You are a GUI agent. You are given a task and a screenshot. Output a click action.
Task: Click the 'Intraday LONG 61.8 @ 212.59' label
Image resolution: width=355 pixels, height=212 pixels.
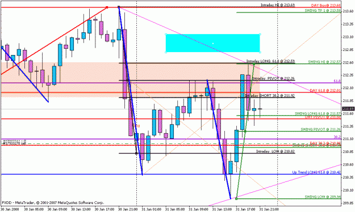click(x=270, y=61)
